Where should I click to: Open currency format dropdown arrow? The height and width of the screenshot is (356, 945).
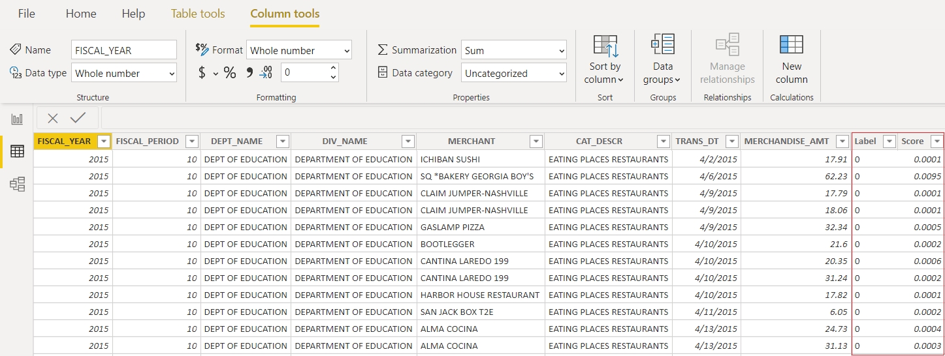216,74
